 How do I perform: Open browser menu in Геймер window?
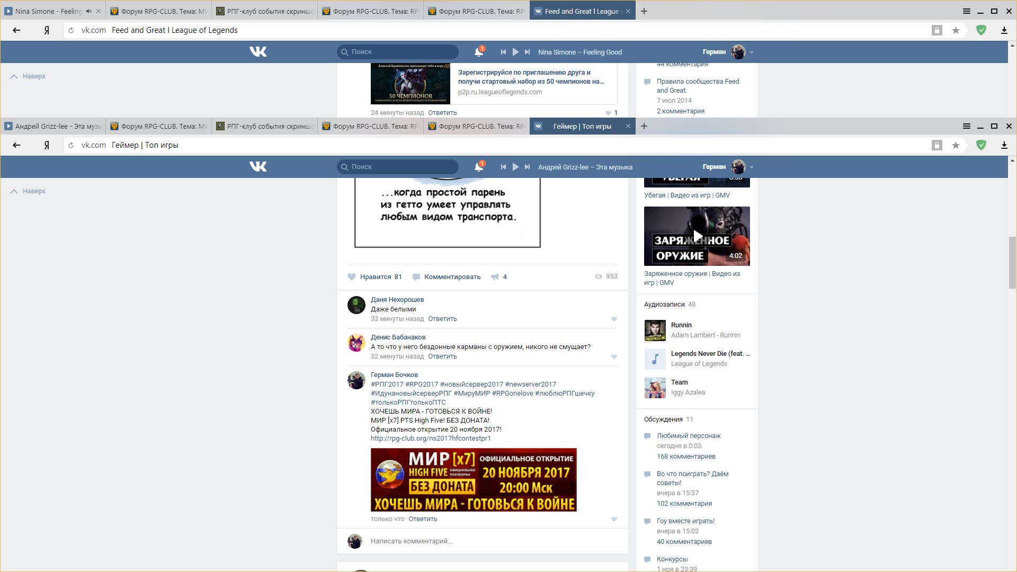(x=966, y=126)
